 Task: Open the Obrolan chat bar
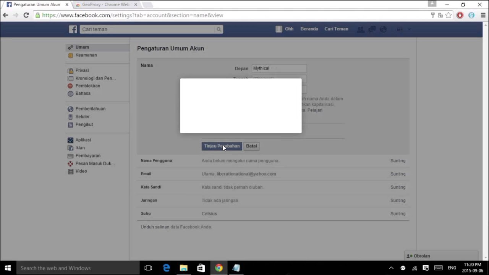click(441, 256)
